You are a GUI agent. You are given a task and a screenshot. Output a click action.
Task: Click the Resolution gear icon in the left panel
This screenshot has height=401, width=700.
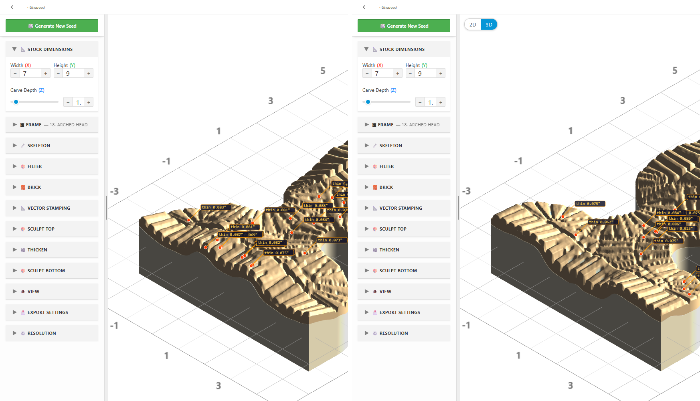(x=23, y=333)
